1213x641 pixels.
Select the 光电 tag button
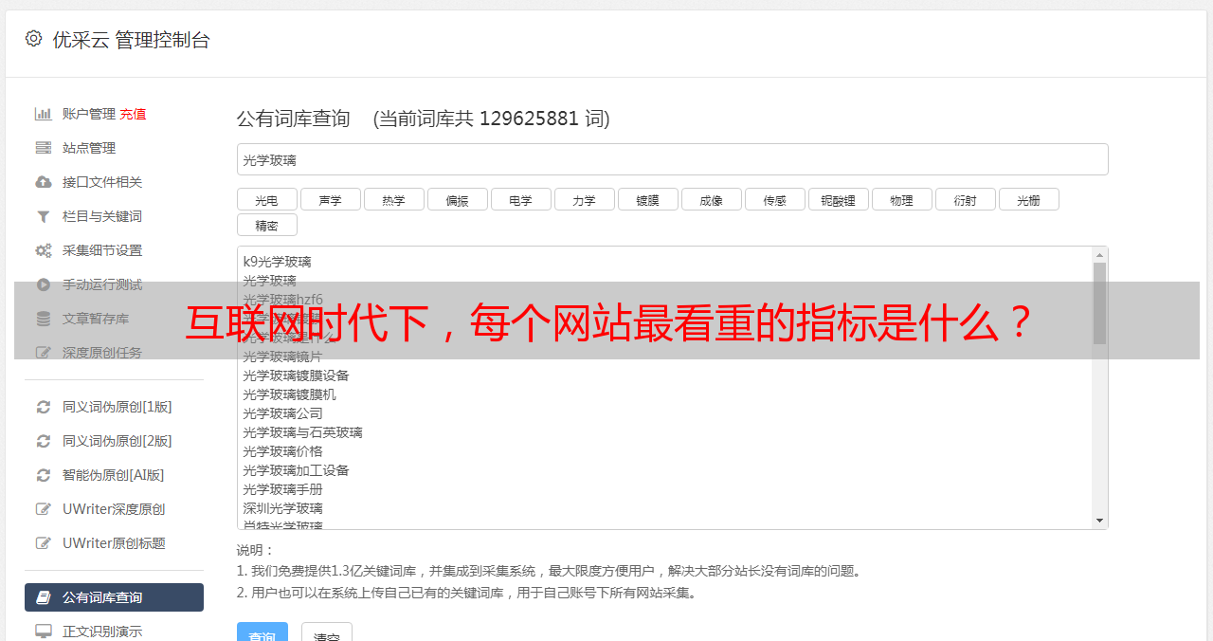click(266, 199)
